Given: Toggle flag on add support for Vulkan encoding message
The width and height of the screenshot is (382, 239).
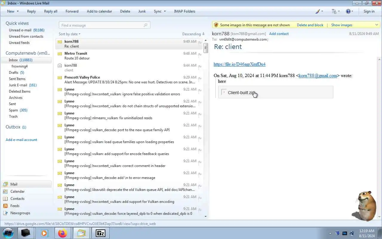Looking at the screenshot, I should (200, 198).
